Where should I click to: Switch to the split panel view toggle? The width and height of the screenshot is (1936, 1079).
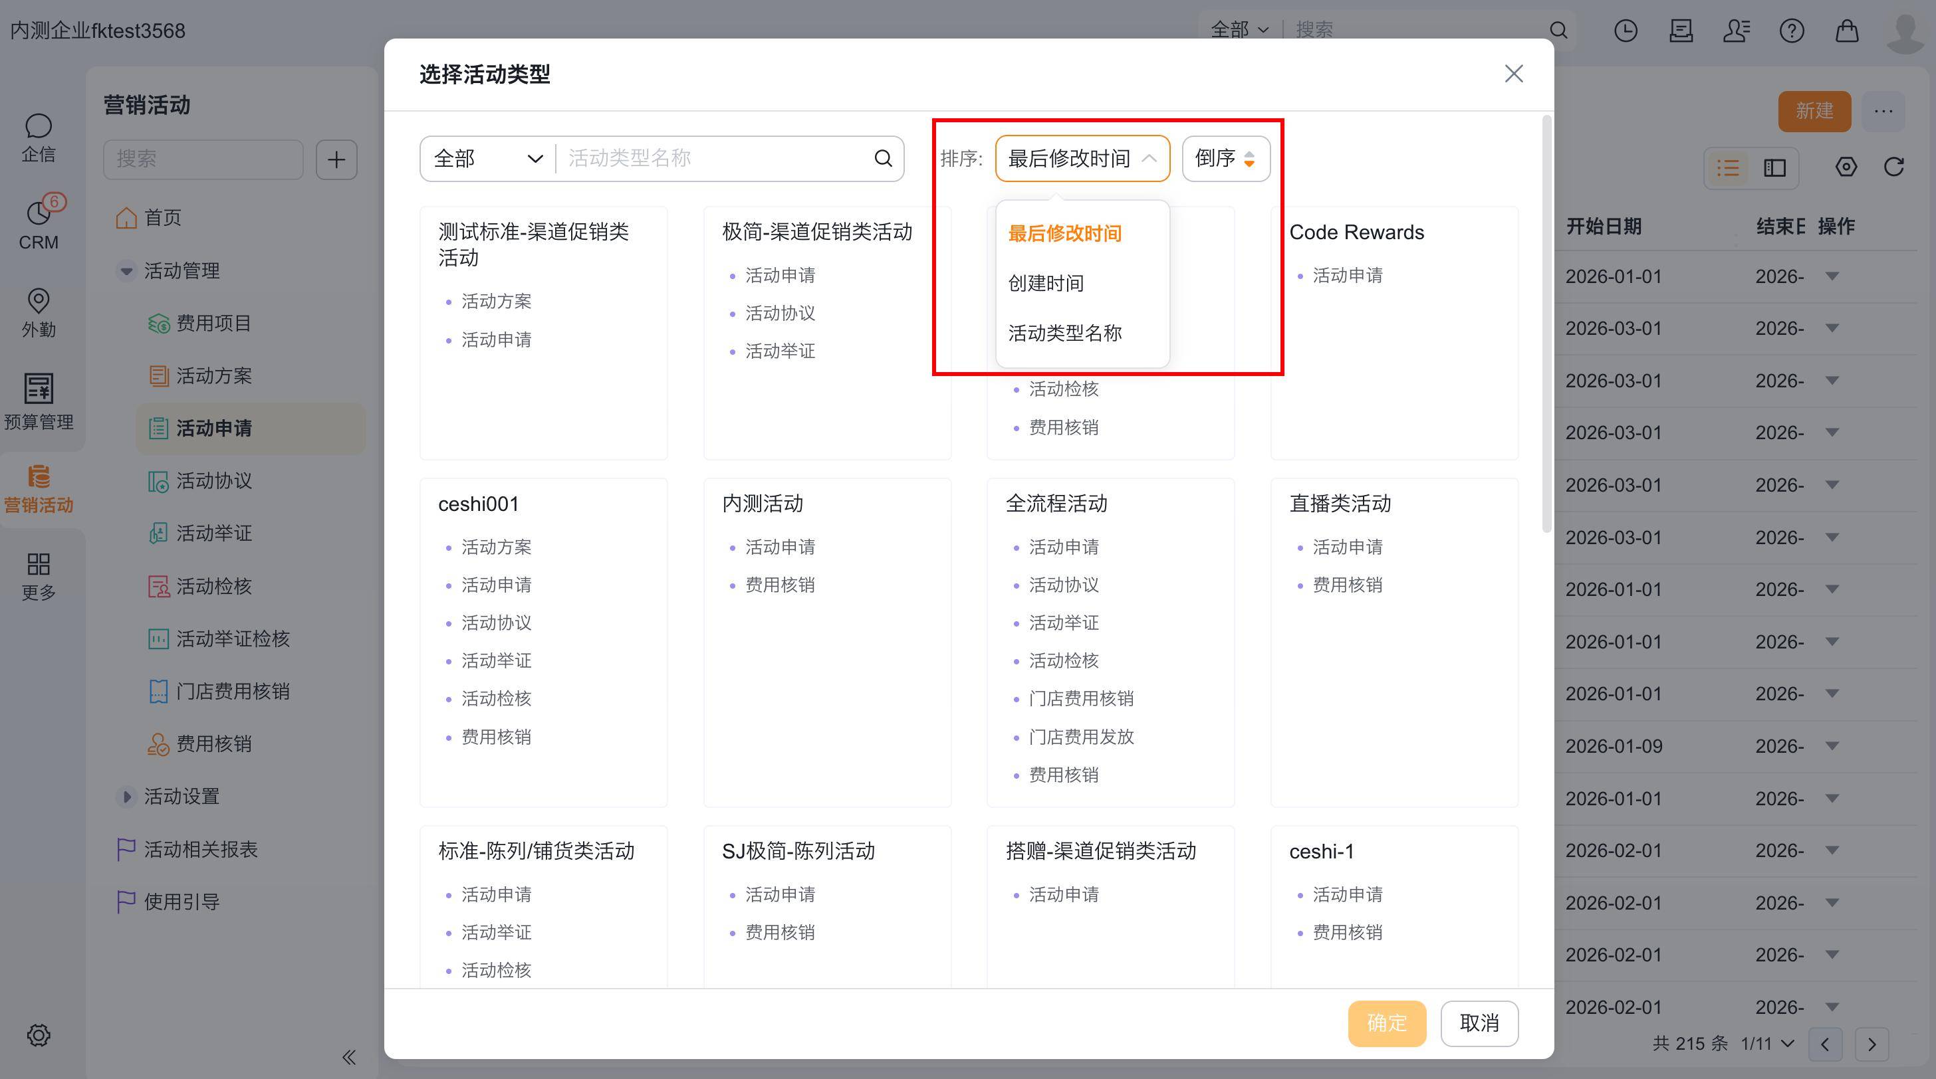click(x=1774, y=167)
